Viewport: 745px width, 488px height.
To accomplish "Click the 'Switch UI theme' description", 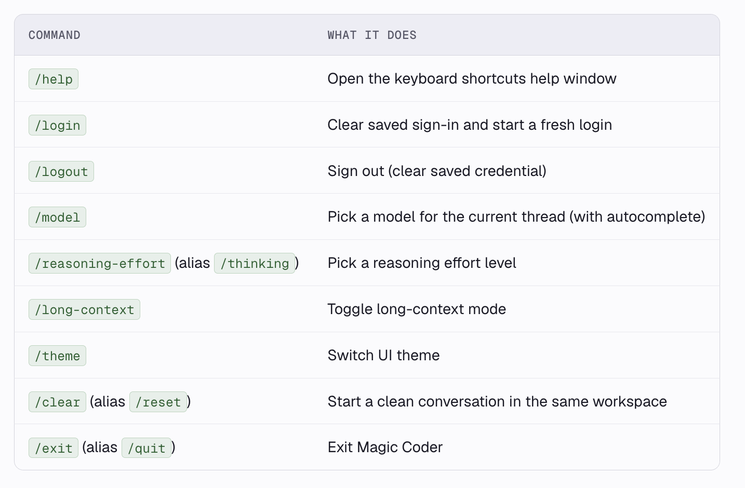I will point(383,355).
